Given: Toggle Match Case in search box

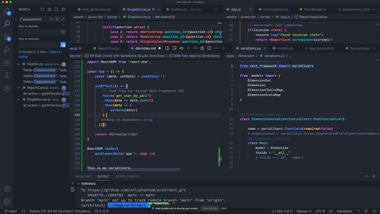Looking at the screenshot, I should click(x=52, y=19).
